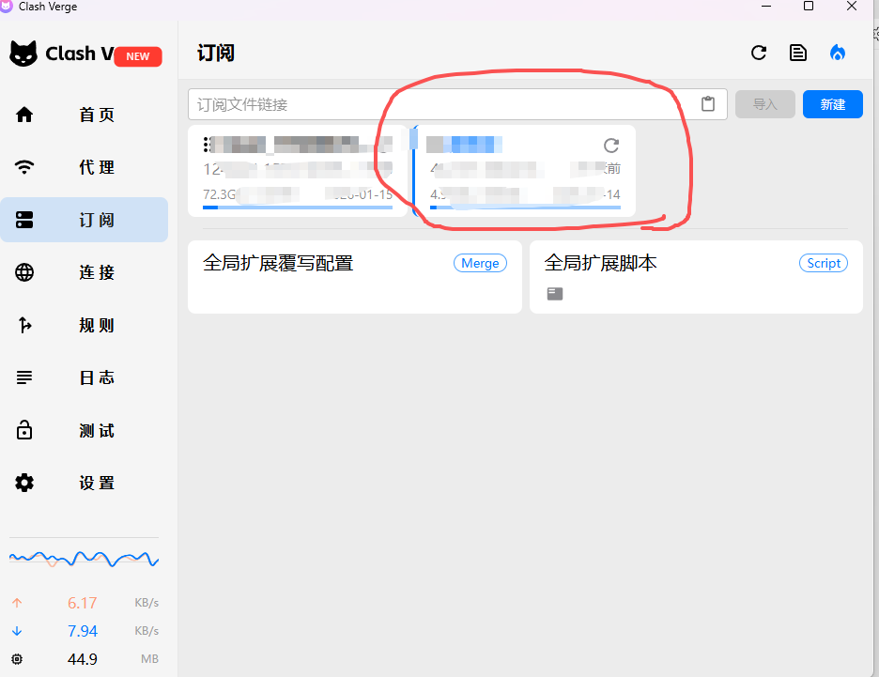Click the small icon under 全局扩展脚本
Screen dimensions: 879x677
[555, 294]
